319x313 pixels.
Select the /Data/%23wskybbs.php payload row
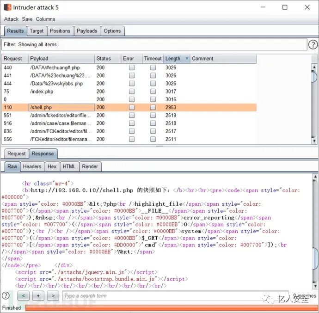coord(129,83)
